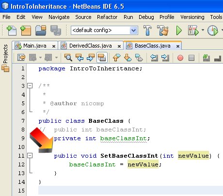Click the Shift Line Left icon
The width and height of the screenshot is (223, 196).
(154, 57)
